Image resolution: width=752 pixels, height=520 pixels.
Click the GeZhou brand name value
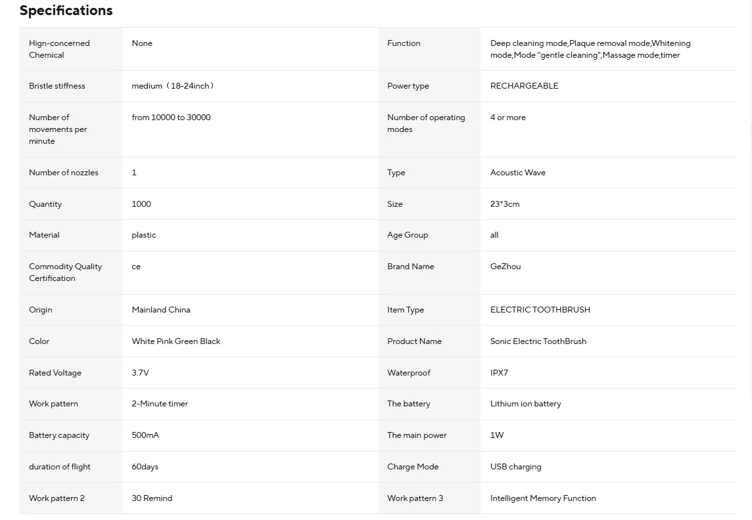[x=505, y=266]
